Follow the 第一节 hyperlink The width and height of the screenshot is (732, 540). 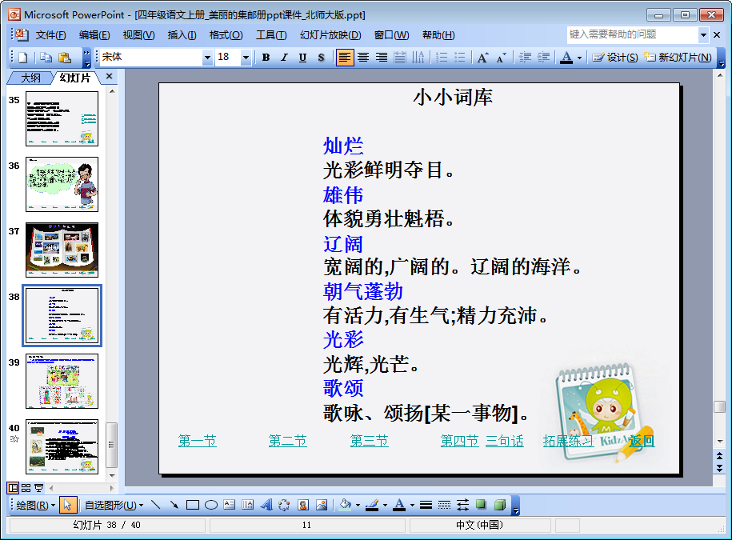pos(198,441)
